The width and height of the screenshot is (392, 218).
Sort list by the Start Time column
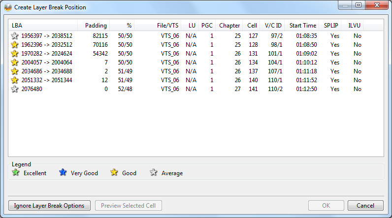point(302,26)
